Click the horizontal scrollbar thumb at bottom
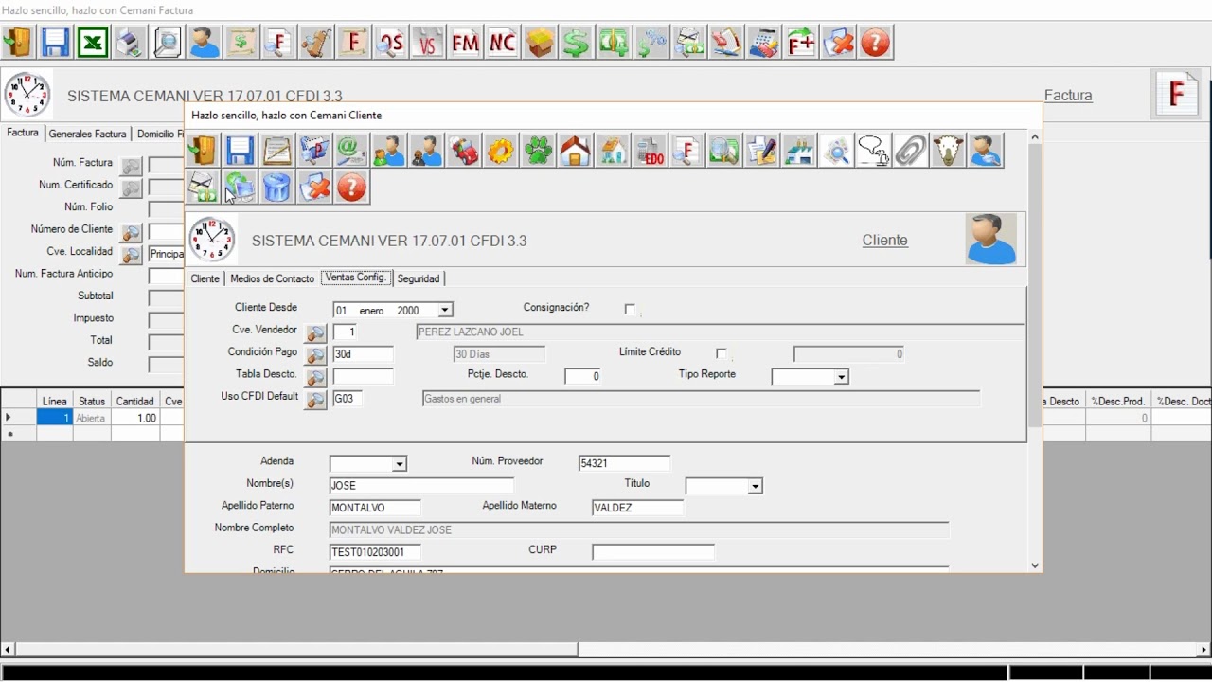 click(x=296, y=650)
